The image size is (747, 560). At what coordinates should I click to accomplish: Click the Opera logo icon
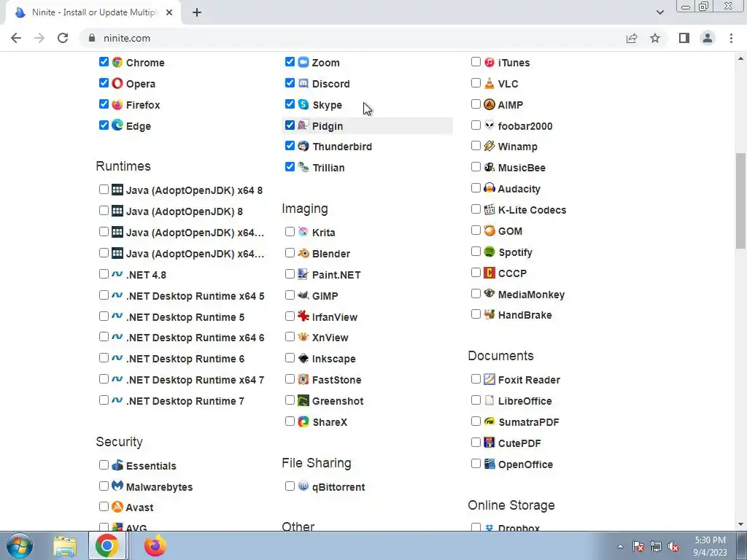coord(117,83)
